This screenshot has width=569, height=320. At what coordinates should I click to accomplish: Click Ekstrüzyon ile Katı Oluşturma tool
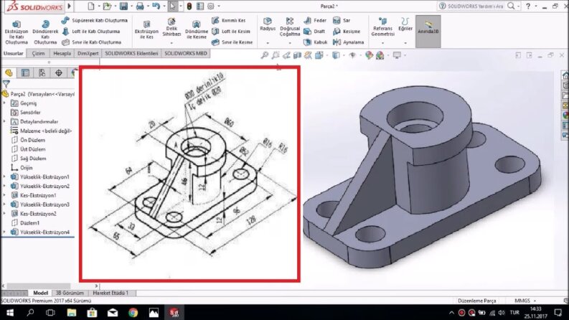pyautogui.click(x=17, y=32)
